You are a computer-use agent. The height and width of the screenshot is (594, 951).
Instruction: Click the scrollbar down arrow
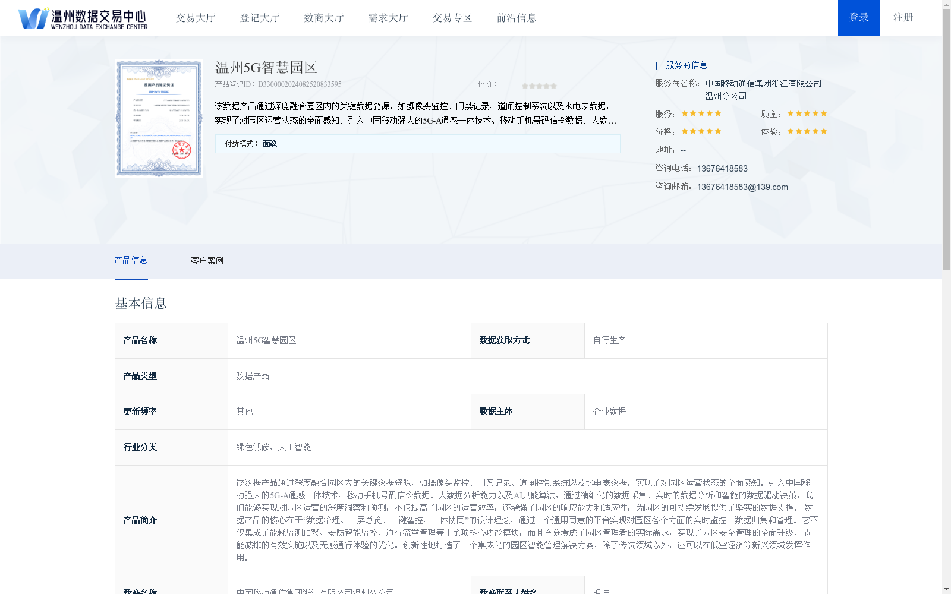click(x=946, y=590)
